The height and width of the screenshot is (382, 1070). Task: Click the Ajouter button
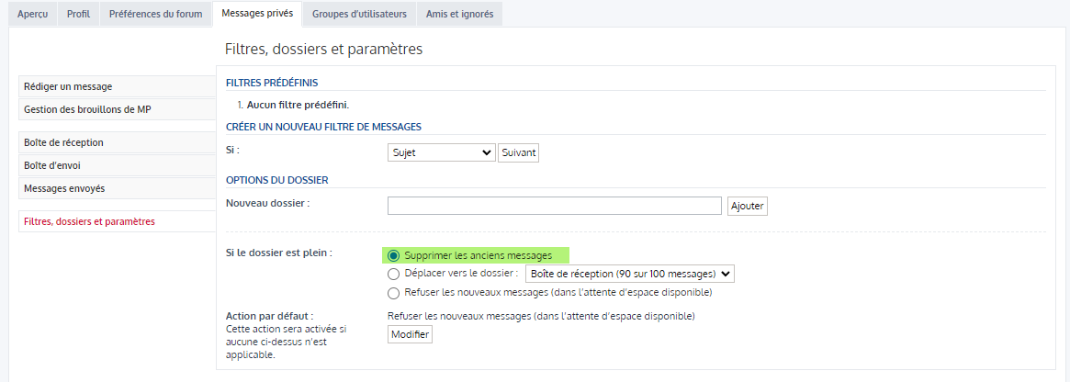pyautogui.click(x=747, y=207)
